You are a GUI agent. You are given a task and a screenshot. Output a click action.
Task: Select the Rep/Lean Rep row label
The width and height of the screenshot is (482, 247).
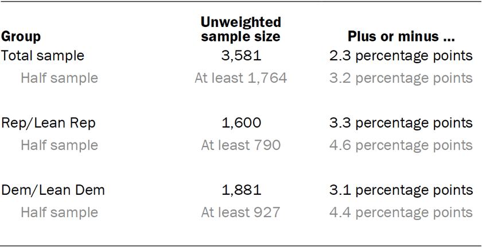click(x=48, y=123)
